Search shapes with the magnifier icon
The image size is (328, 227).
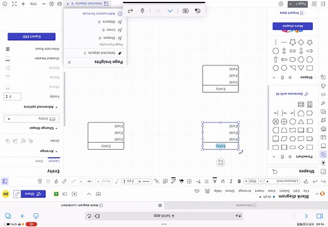[275, 172]
